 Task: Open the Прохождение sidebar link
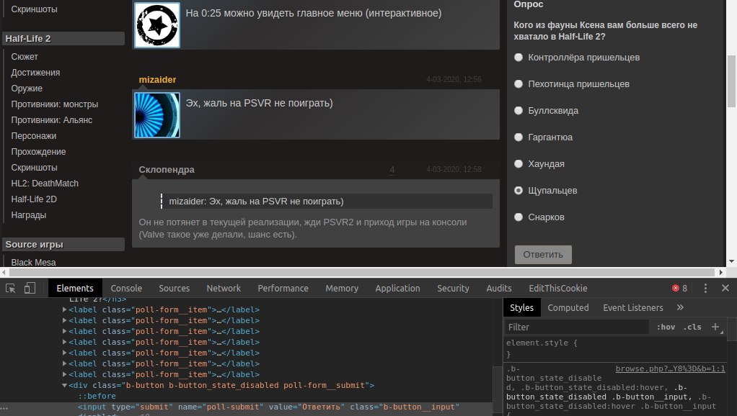coord(38,152)
